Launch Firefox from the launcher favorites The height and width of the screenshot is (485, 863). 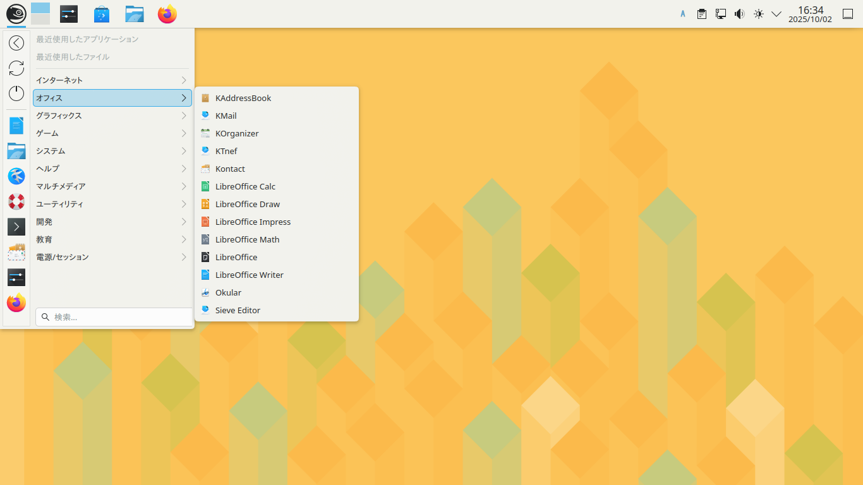[x=16, y=303]
